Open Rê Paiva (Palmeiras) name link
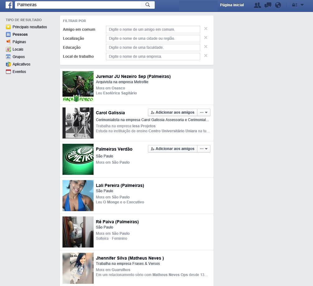313x286 pixels. click(117, 222)
